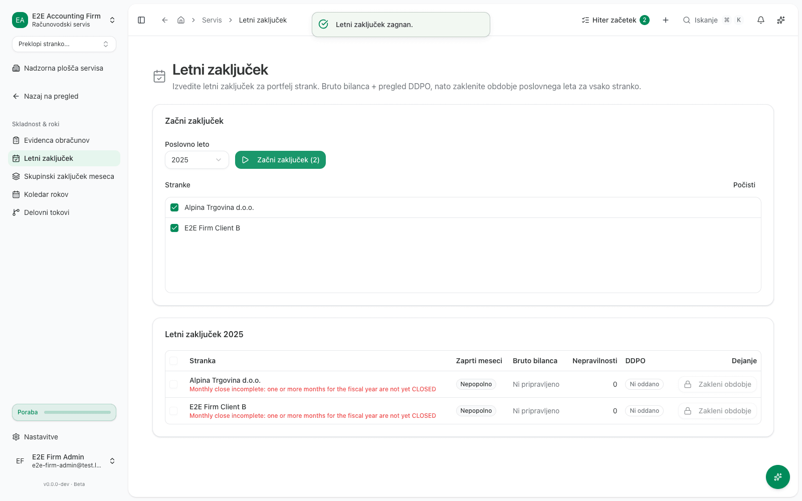Screen dimensions: 802x501
Task: Click the Evidenca obračunov clipboard icon
Action: 16,140
